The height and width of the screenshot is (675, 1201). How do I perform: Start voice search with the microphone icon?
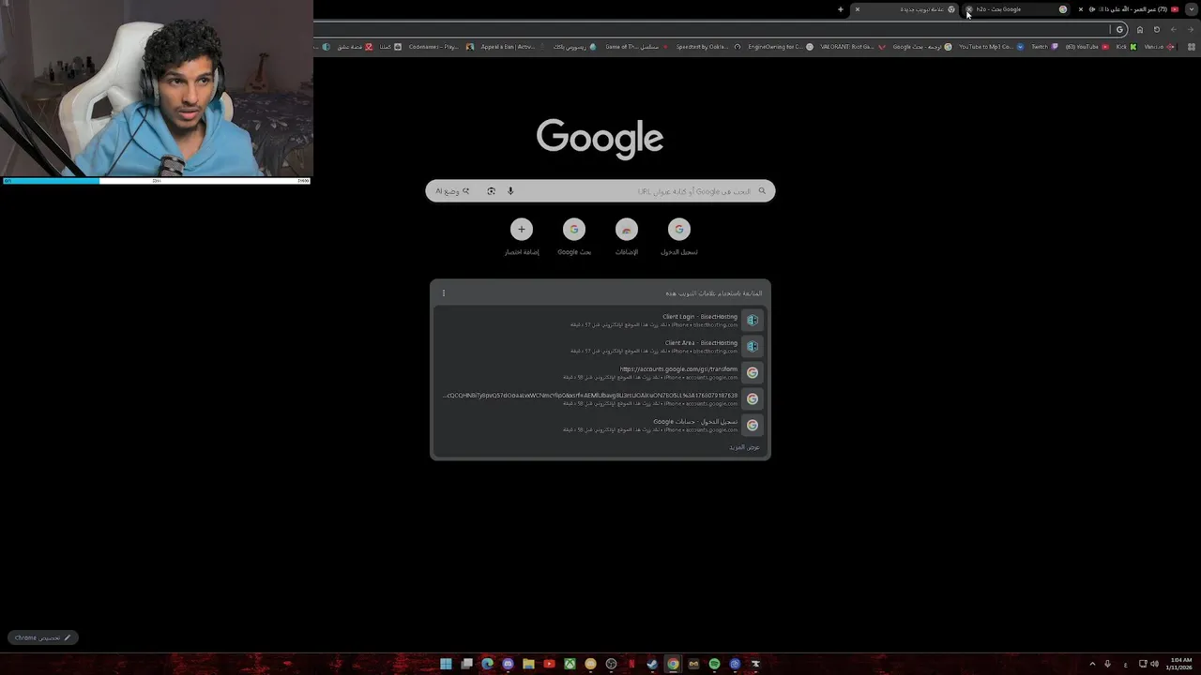(x=510, y=191)
